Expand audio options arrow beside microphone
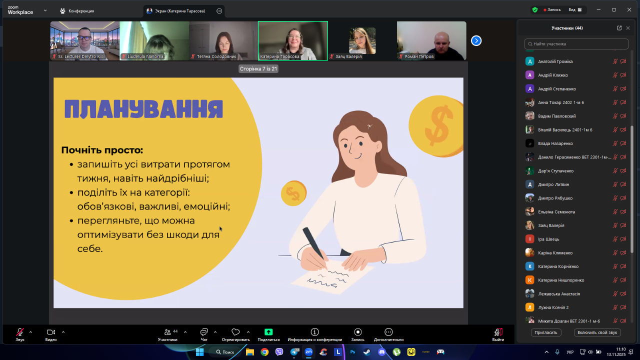640x360 pixels. (x=30, y=332)
